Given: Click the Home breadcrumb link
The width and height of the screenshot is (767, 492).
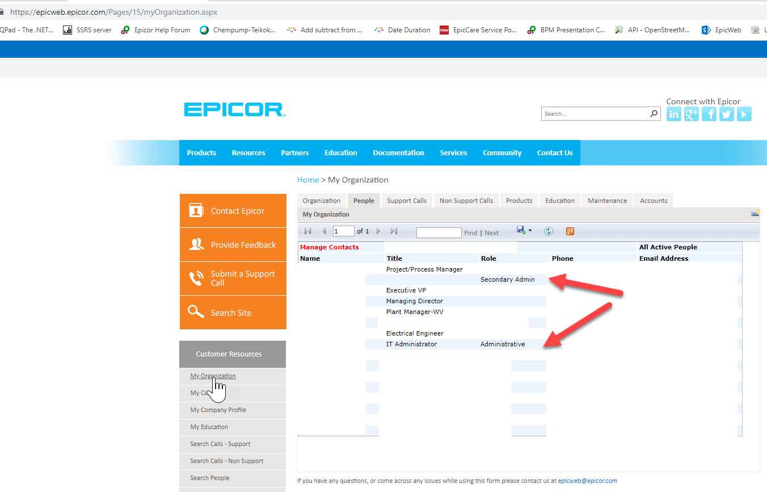Looking at the screenshot, I should point(308,180).
